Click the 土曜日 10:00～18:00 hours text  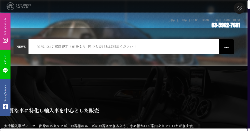[x=226, y=20]
